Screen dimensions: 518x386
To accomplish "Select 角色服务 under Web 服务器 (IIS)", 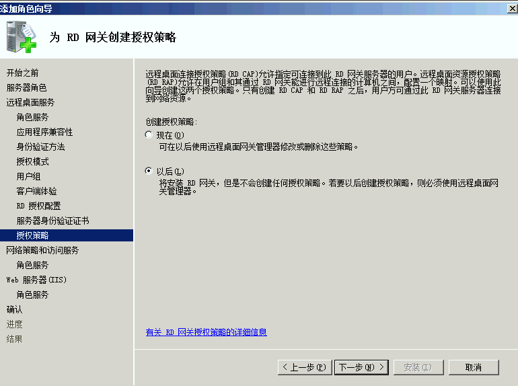I will coord(32,295).
